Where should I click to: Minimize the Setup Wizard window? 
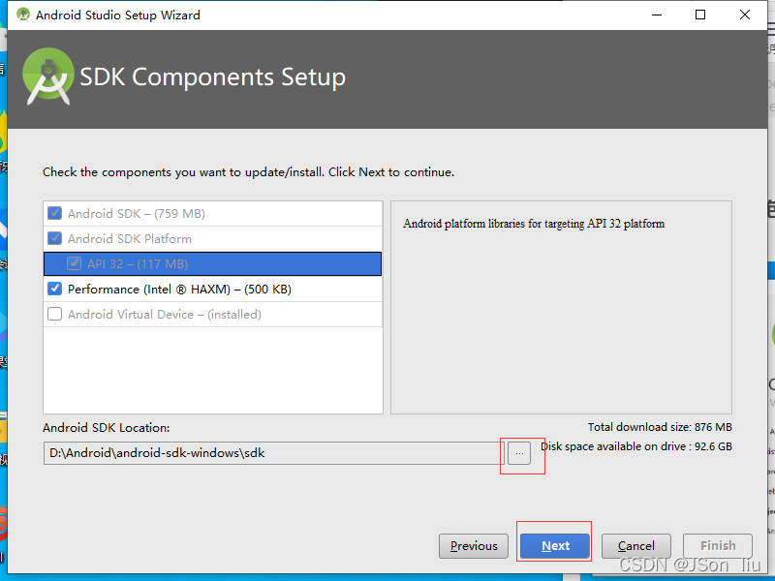(657, 15)
